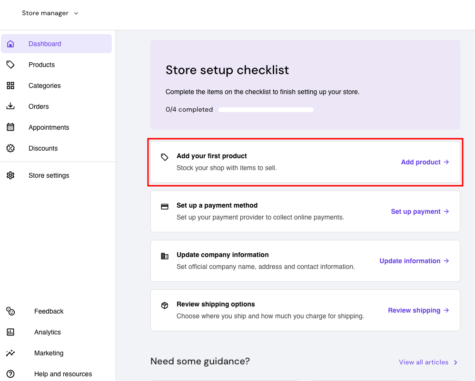Image resolution: width=475 pixels, height=381 pixels.
Task: Select the Products tag icon in the sidebar
Action: (10, 65)
